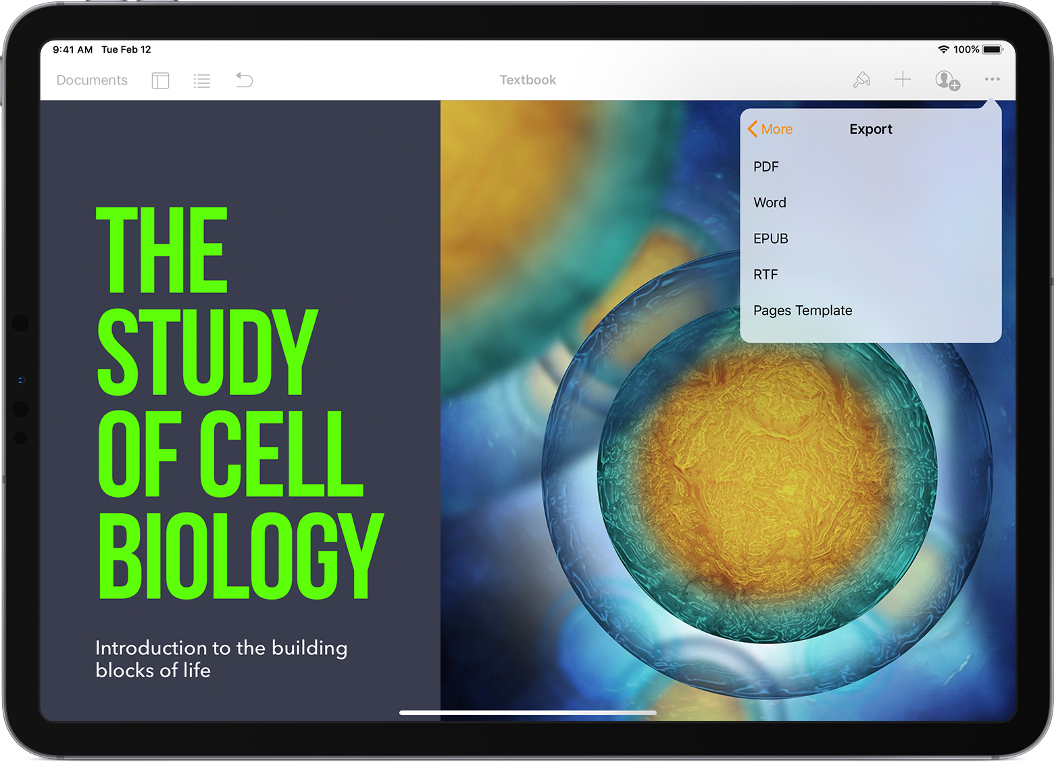This screenshot has width=1054, height=763.
Task: Tap the Wi-Fi status icon
Action: (944, 49)
